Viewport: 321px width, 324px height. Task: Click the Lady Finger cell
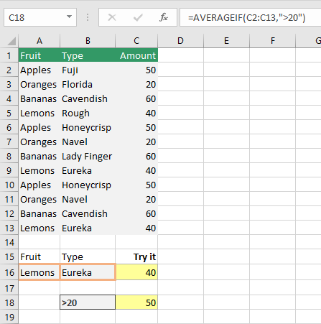pos(88,156)
